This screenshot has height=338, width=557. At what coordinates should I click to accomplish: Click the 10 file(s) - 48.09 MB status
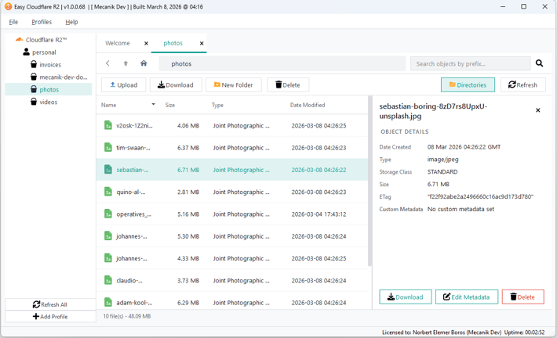click(127, 316)
